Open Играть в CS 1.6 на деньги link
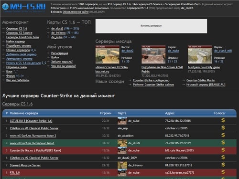This screenshot has width=239, height=179. click(23, 63)
